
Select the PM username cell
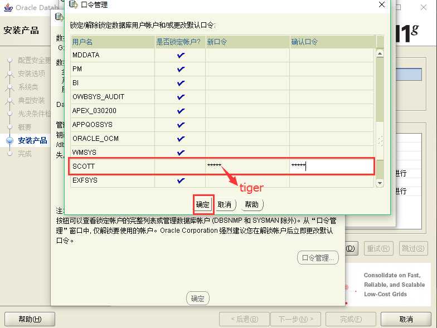(113, 69)
